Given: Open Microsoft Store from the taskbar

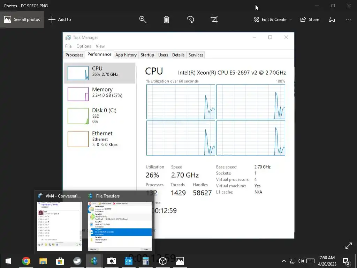Looking at the screenshot, I should click(x=60, y=261).
